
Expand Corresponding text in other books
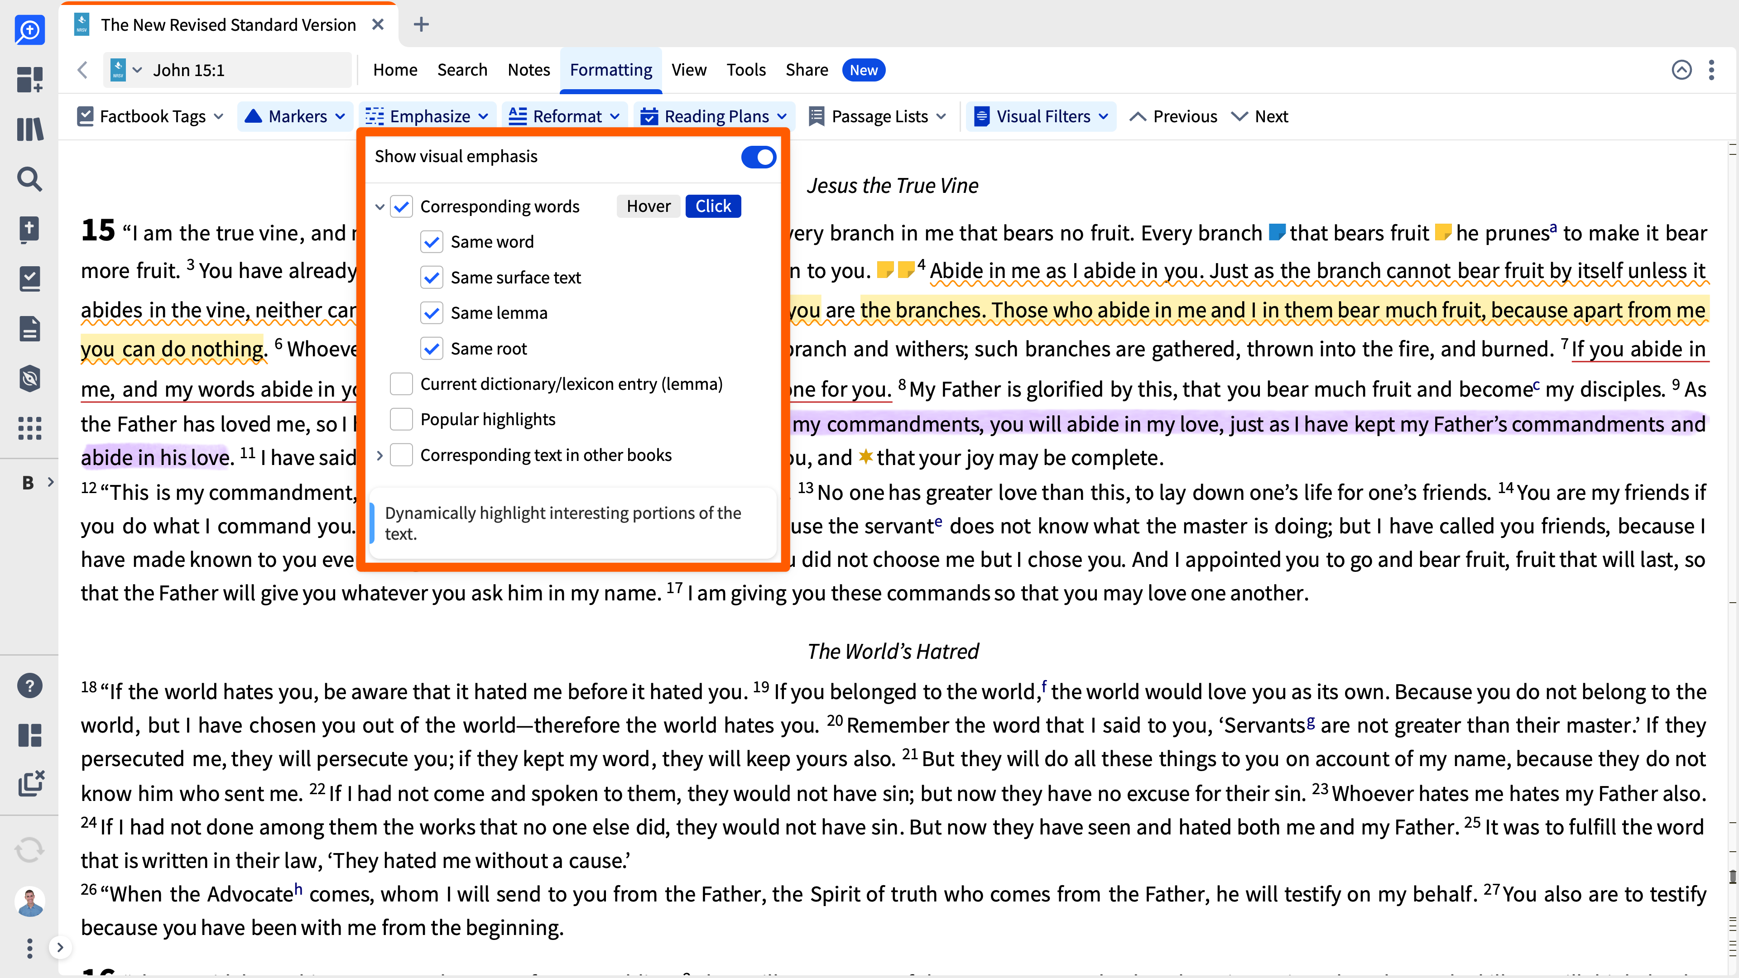(x=380, y=455)
